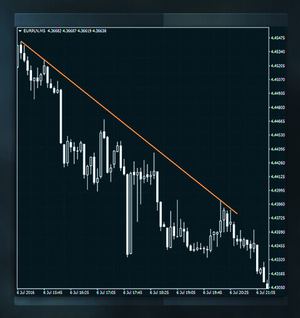
Task: Click the 6 Jul 2016 date label
Action: (x=26, y=292)
